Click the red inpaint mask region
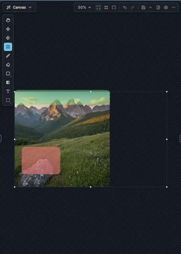Screen dimensions: 181x254 (x=41, y=161)
